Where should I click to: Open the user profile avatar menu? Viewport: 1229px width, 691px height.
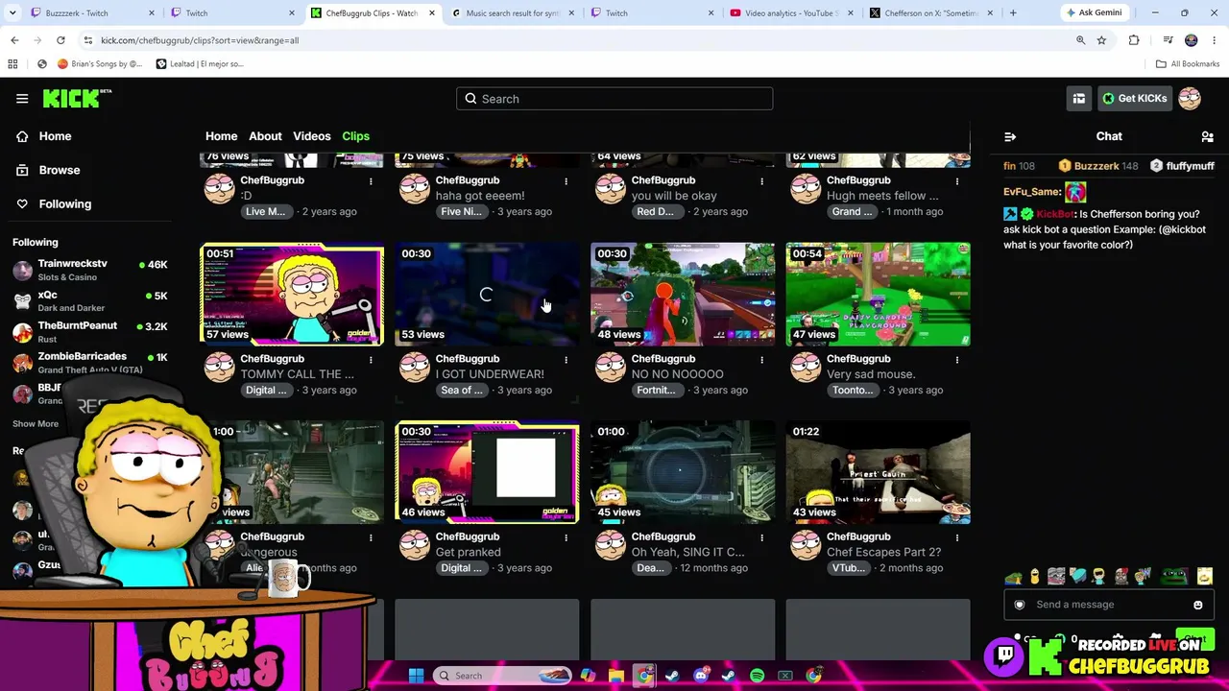(1190, 98)
